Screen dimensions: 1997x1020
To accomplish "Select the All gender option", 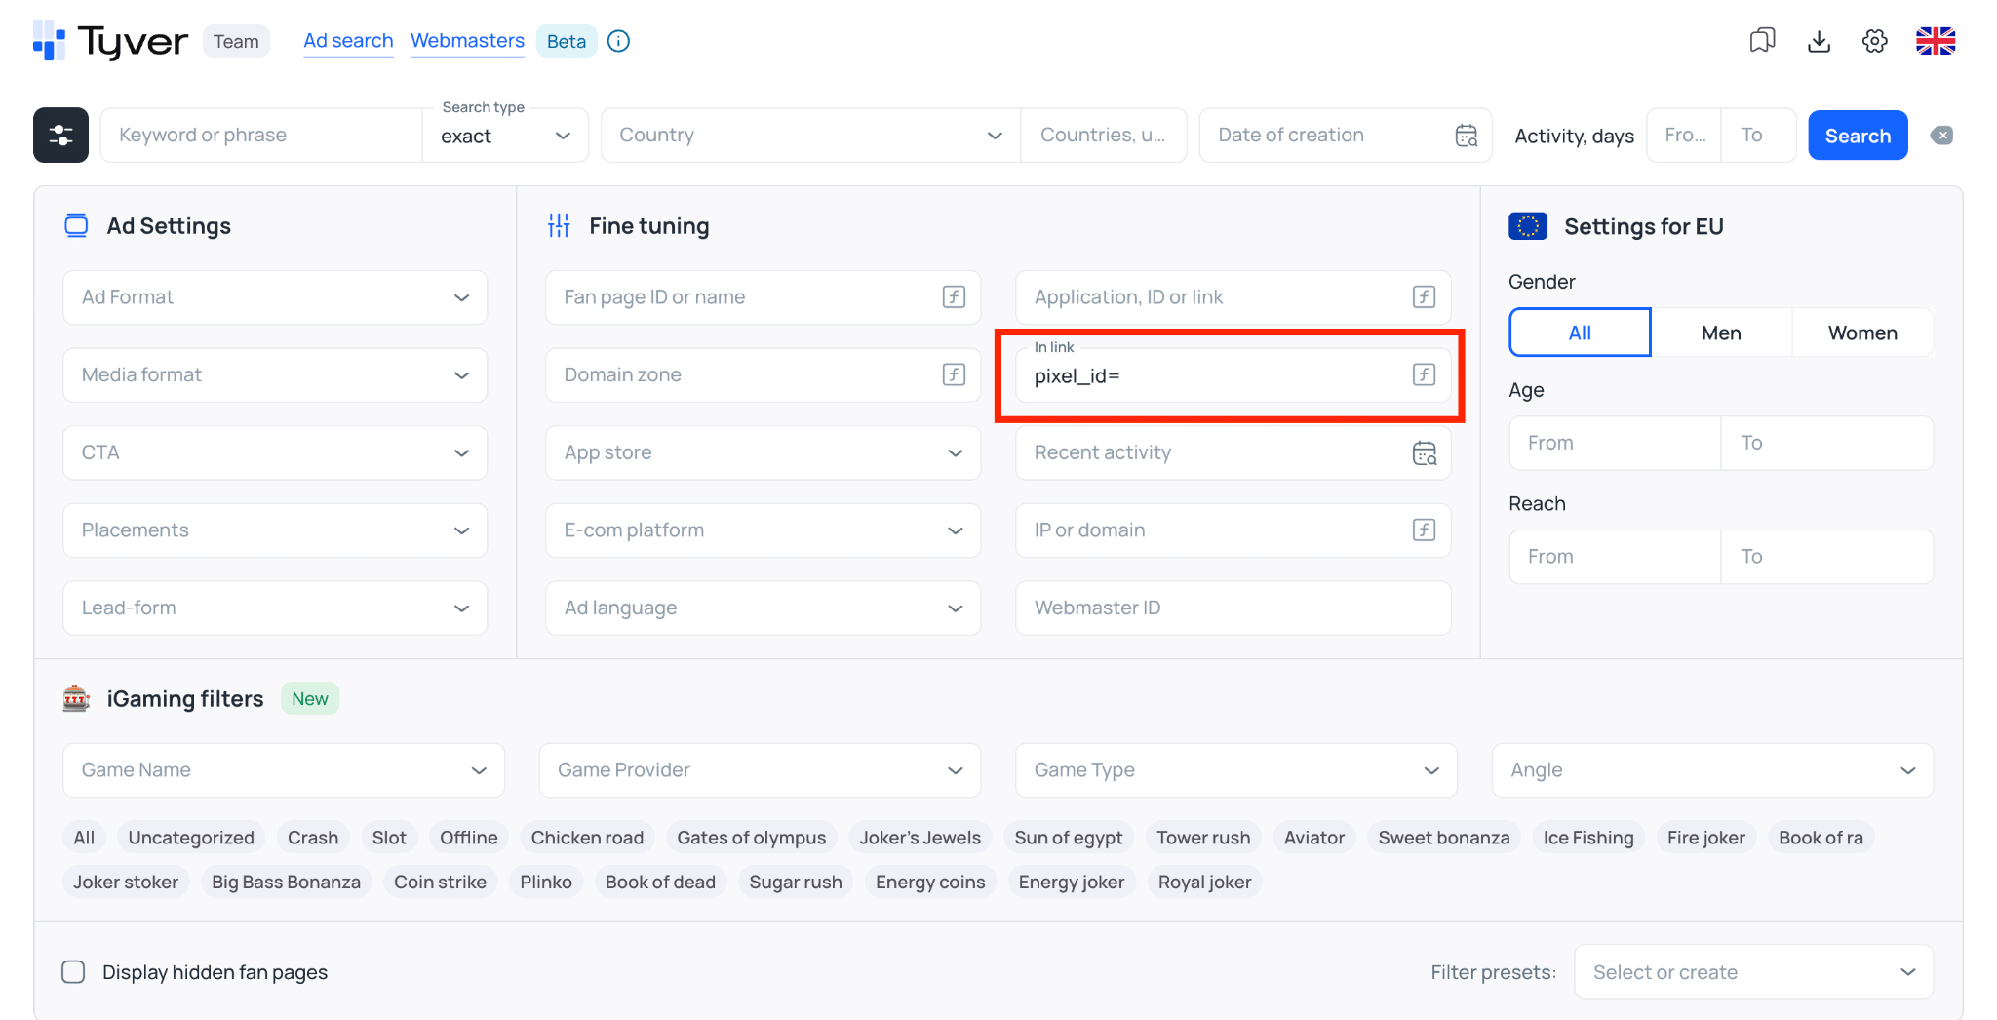I will (1580, 333).
